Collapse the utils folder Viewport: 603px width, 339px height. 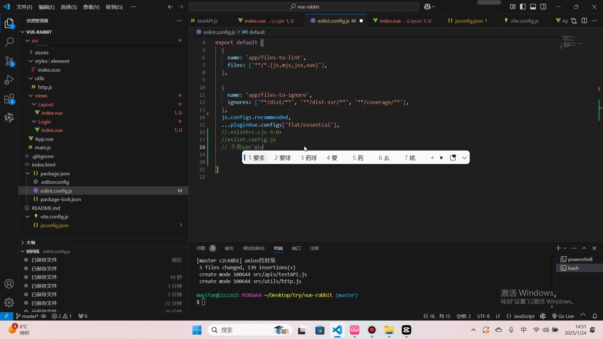[103, 79]
